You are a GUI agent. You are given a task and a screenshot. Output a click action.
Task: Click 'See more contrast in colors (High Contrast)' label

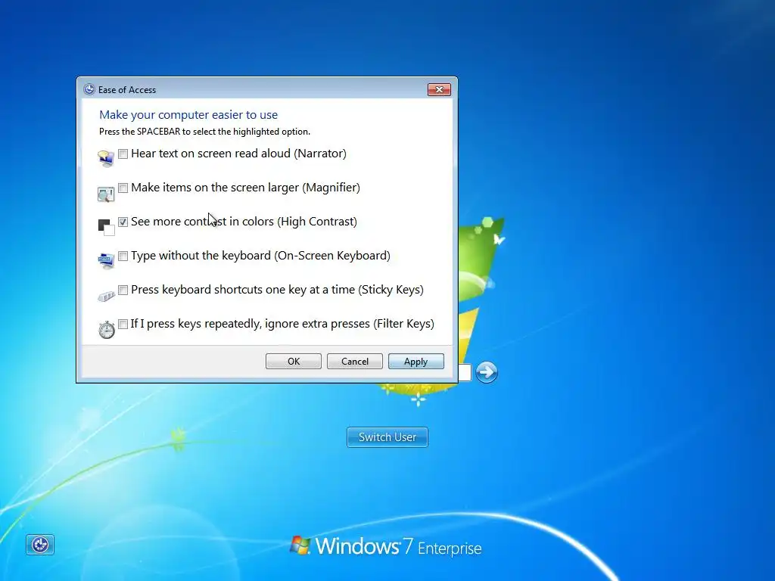tap(244, 222)
